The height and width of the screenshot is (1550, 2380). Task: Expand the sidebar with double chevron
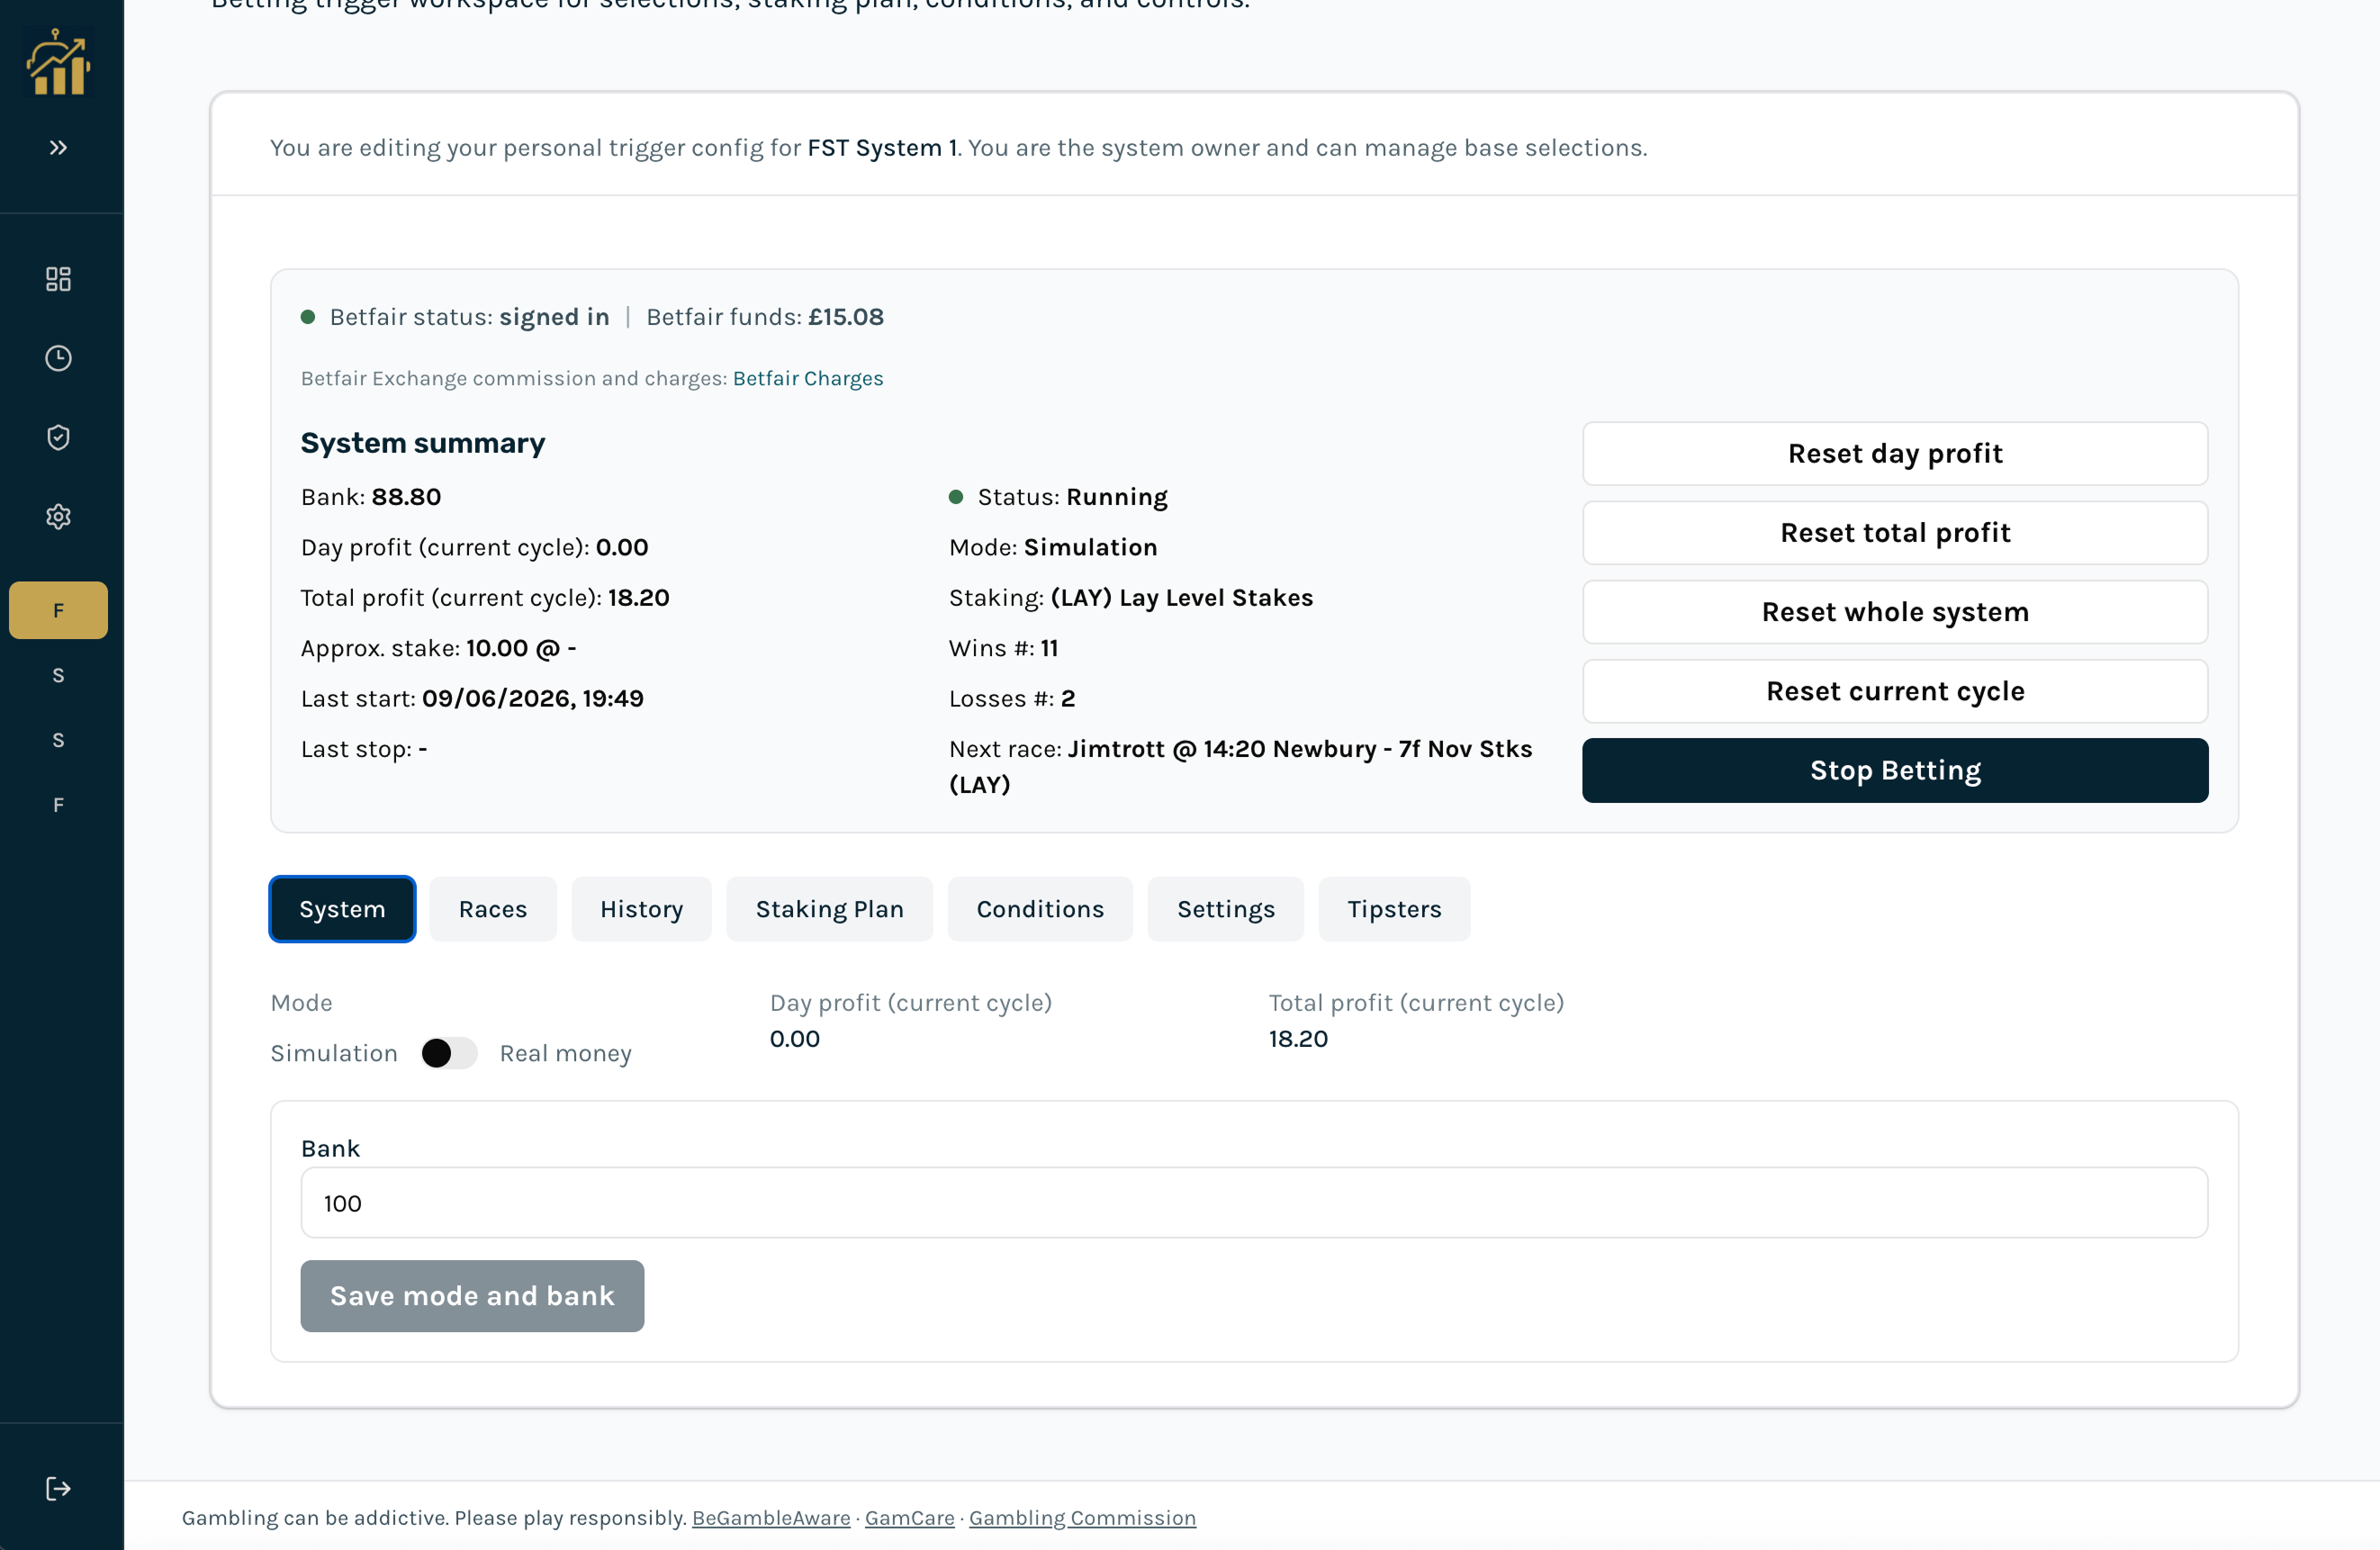point(58,148)
